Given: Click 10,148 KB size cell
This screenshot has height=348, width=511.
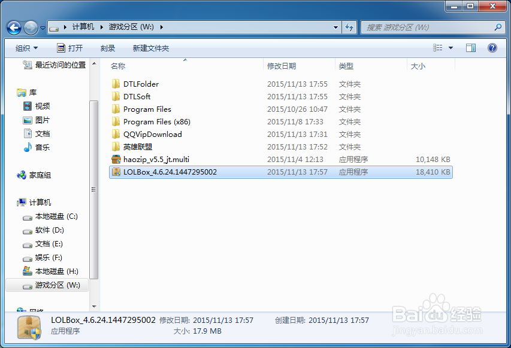Looking at the screenshot, I should click(x=433, y=160).
